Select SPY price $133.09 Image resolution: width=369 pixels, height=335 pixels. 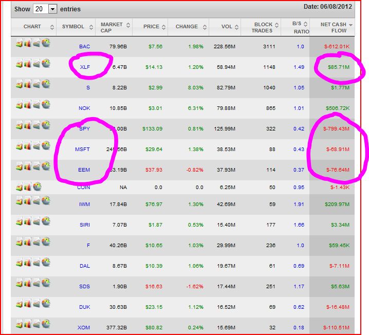click(x=153, y=128)
